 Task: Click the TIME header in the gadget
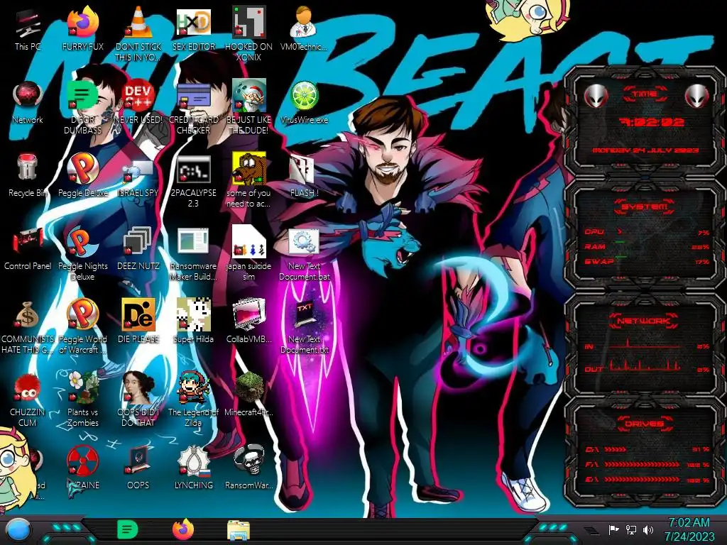coord(645,94)
